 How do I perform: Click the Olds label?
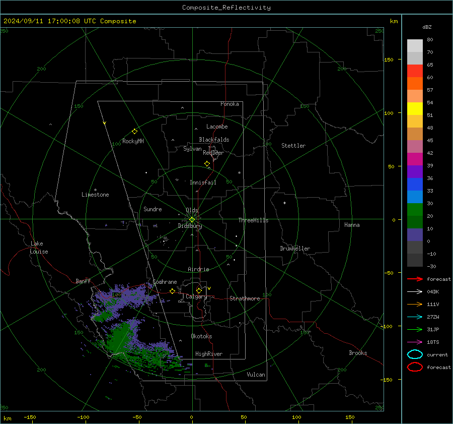tap(192, 210)
